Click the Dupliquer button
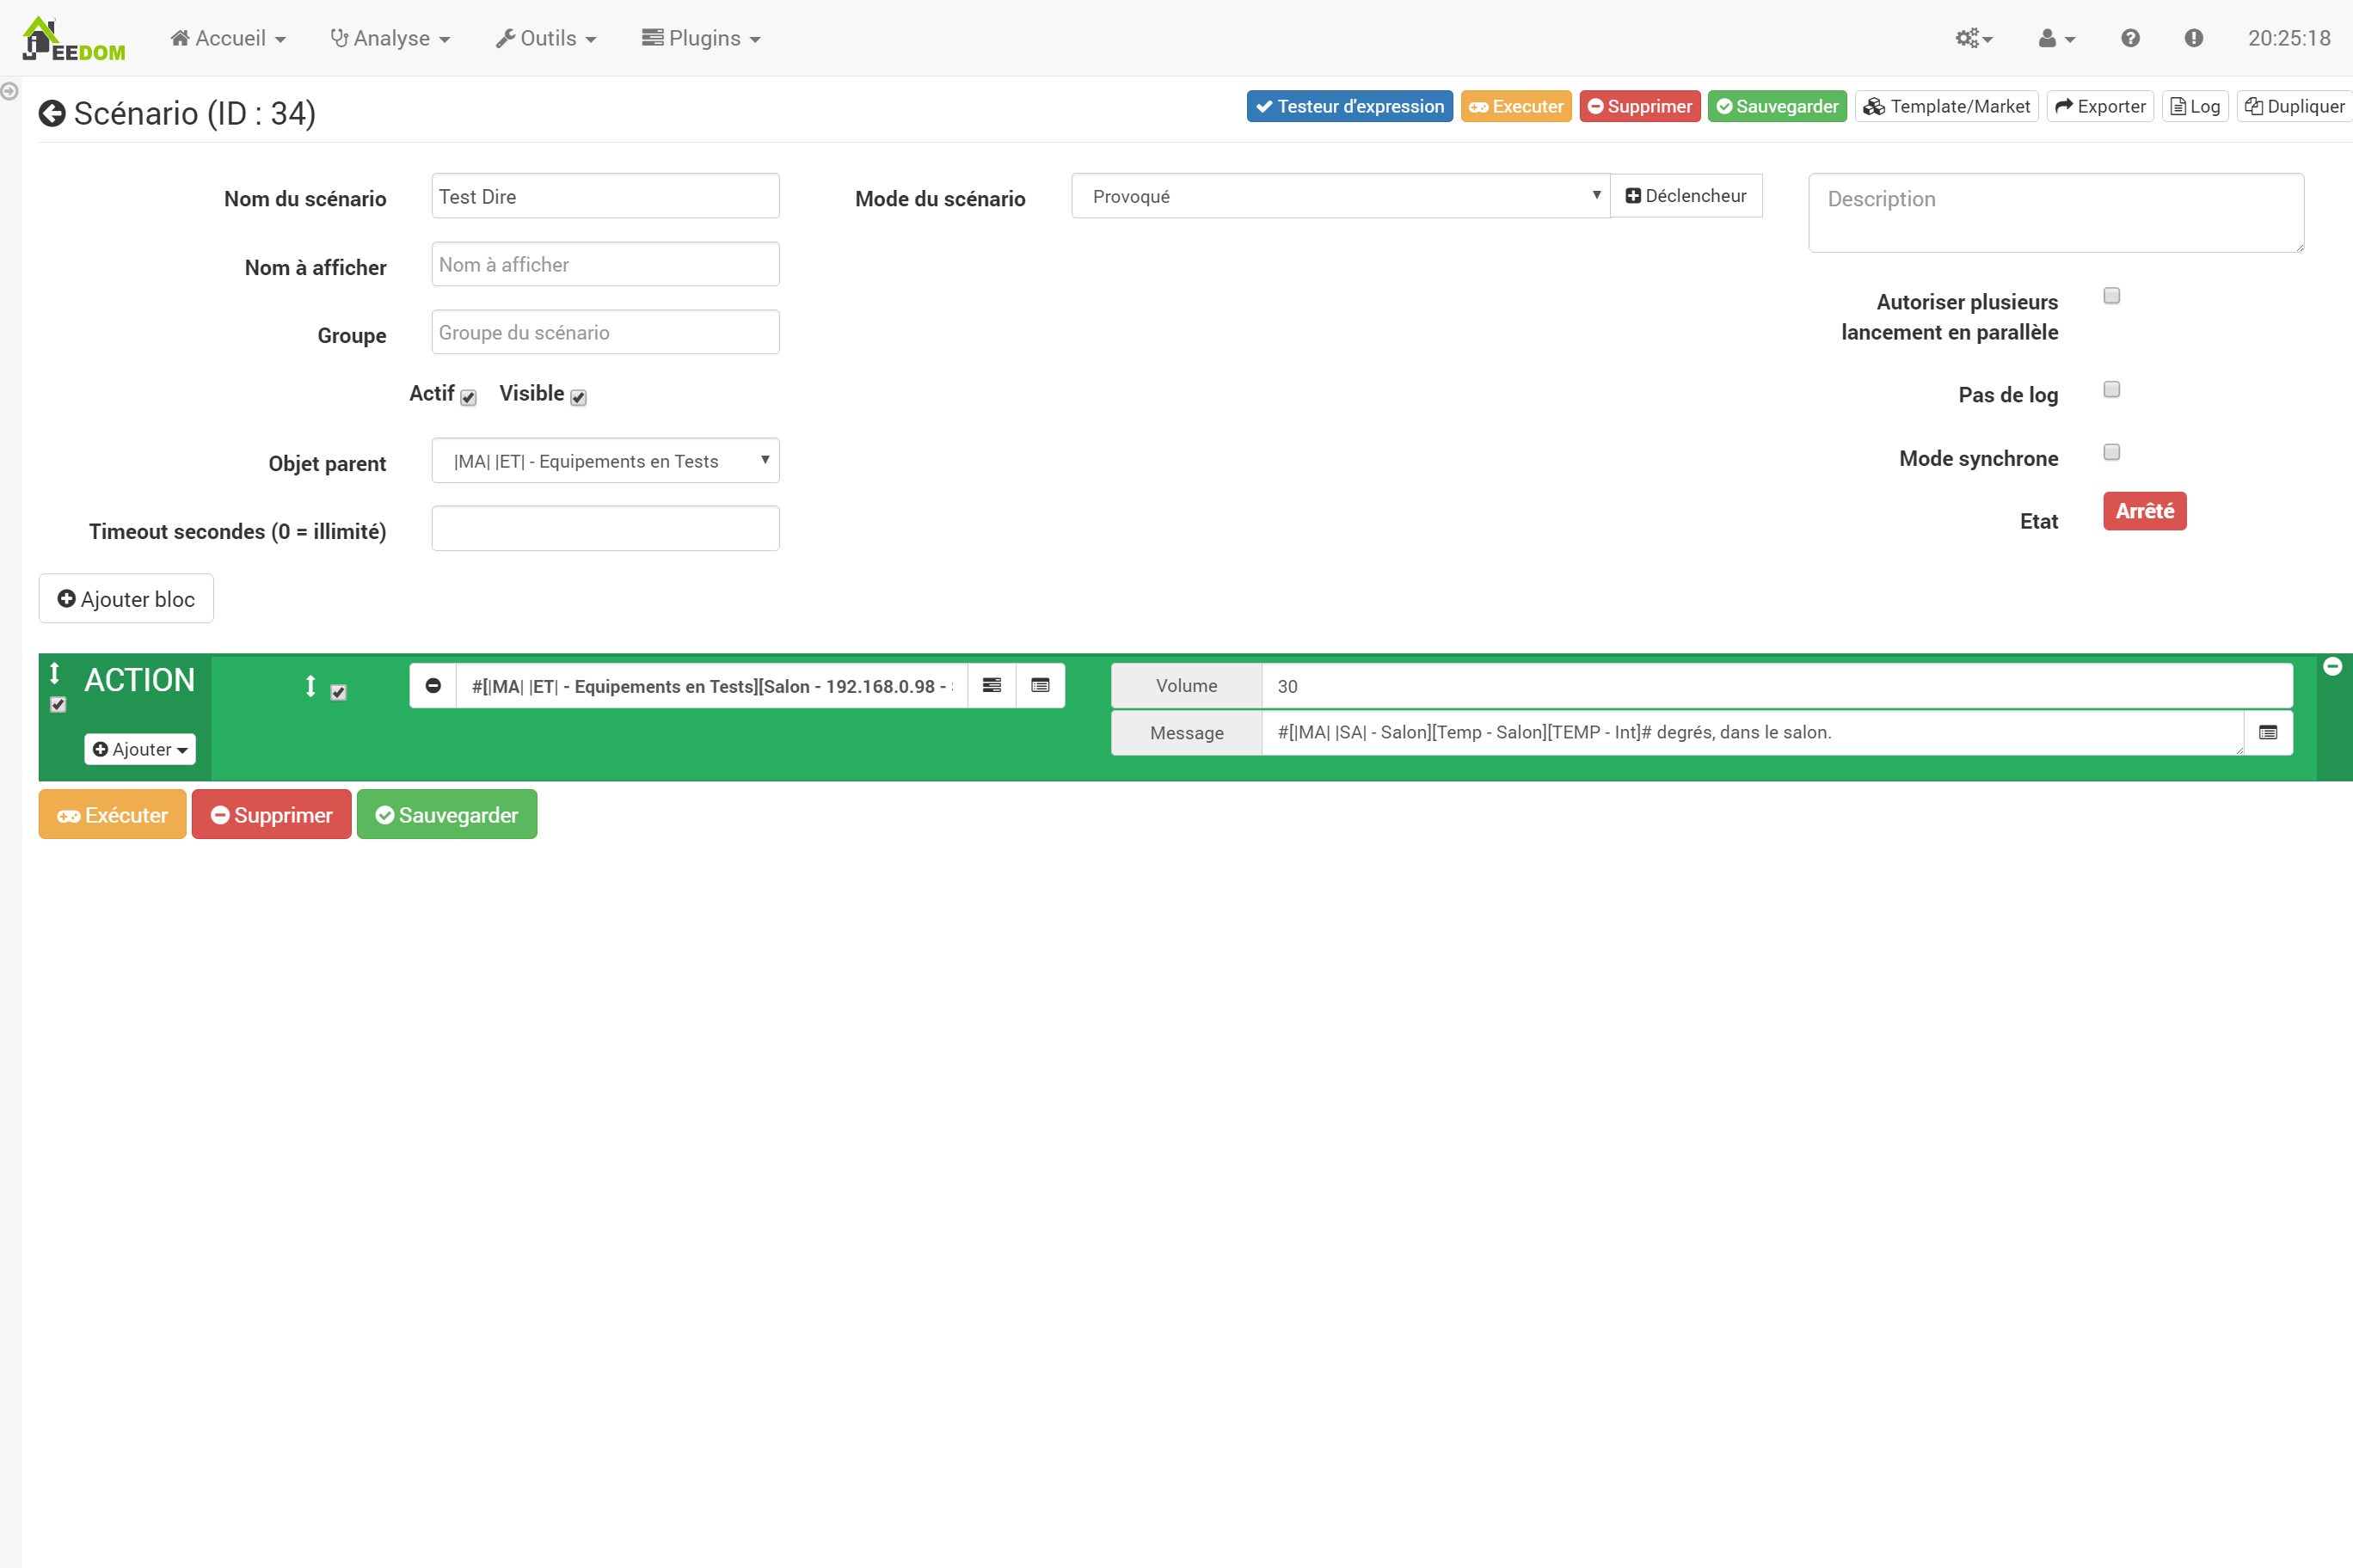 click(x=2295, y=106)
